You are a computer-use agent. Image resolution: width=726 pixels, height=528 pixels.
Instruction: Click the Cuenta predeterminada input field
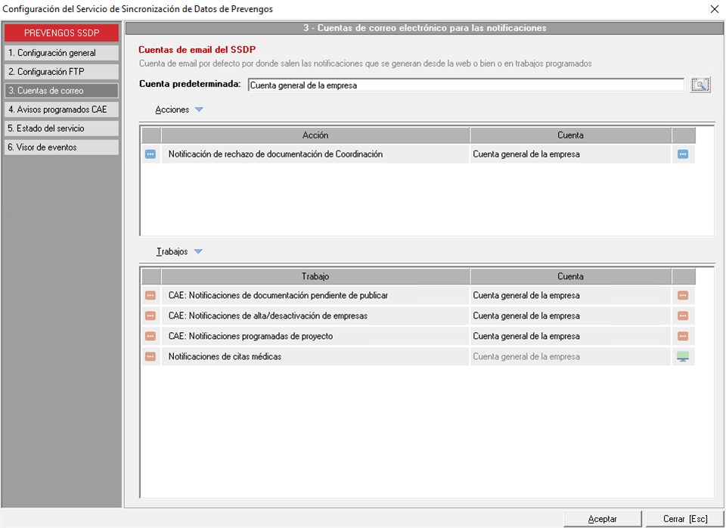(465, 85)
